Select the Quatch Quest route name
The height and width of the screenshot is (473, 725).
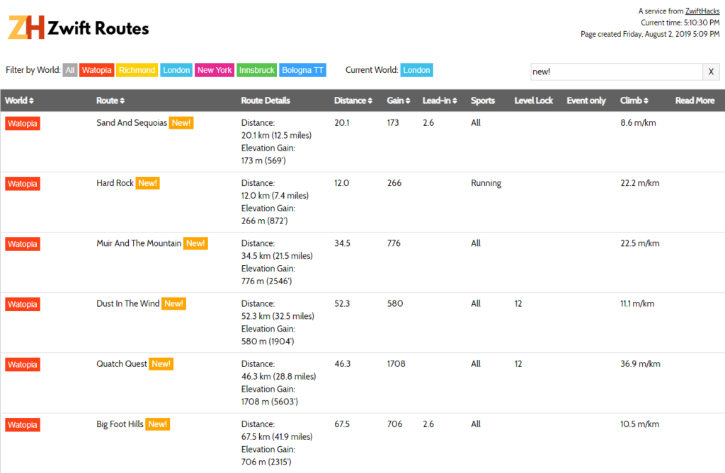click(122, 364)
